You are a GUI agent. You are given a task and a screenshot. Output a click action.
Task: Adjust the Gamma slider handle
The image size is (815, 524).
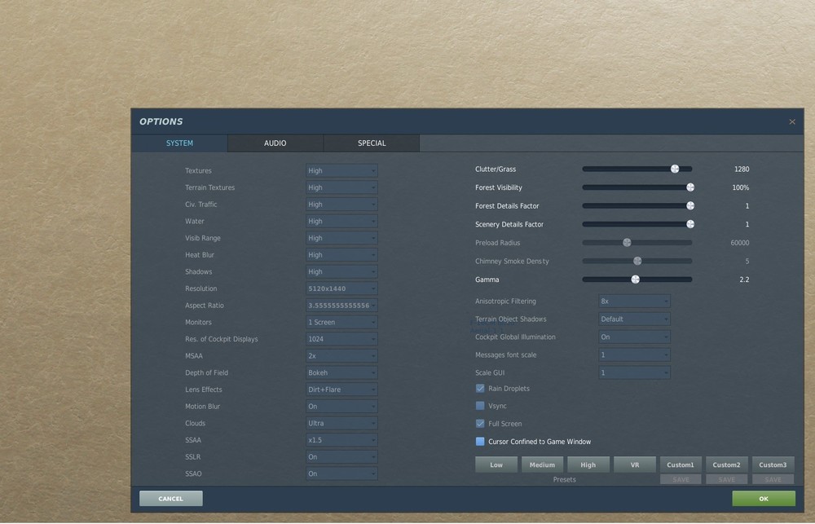tap(636, 279)
